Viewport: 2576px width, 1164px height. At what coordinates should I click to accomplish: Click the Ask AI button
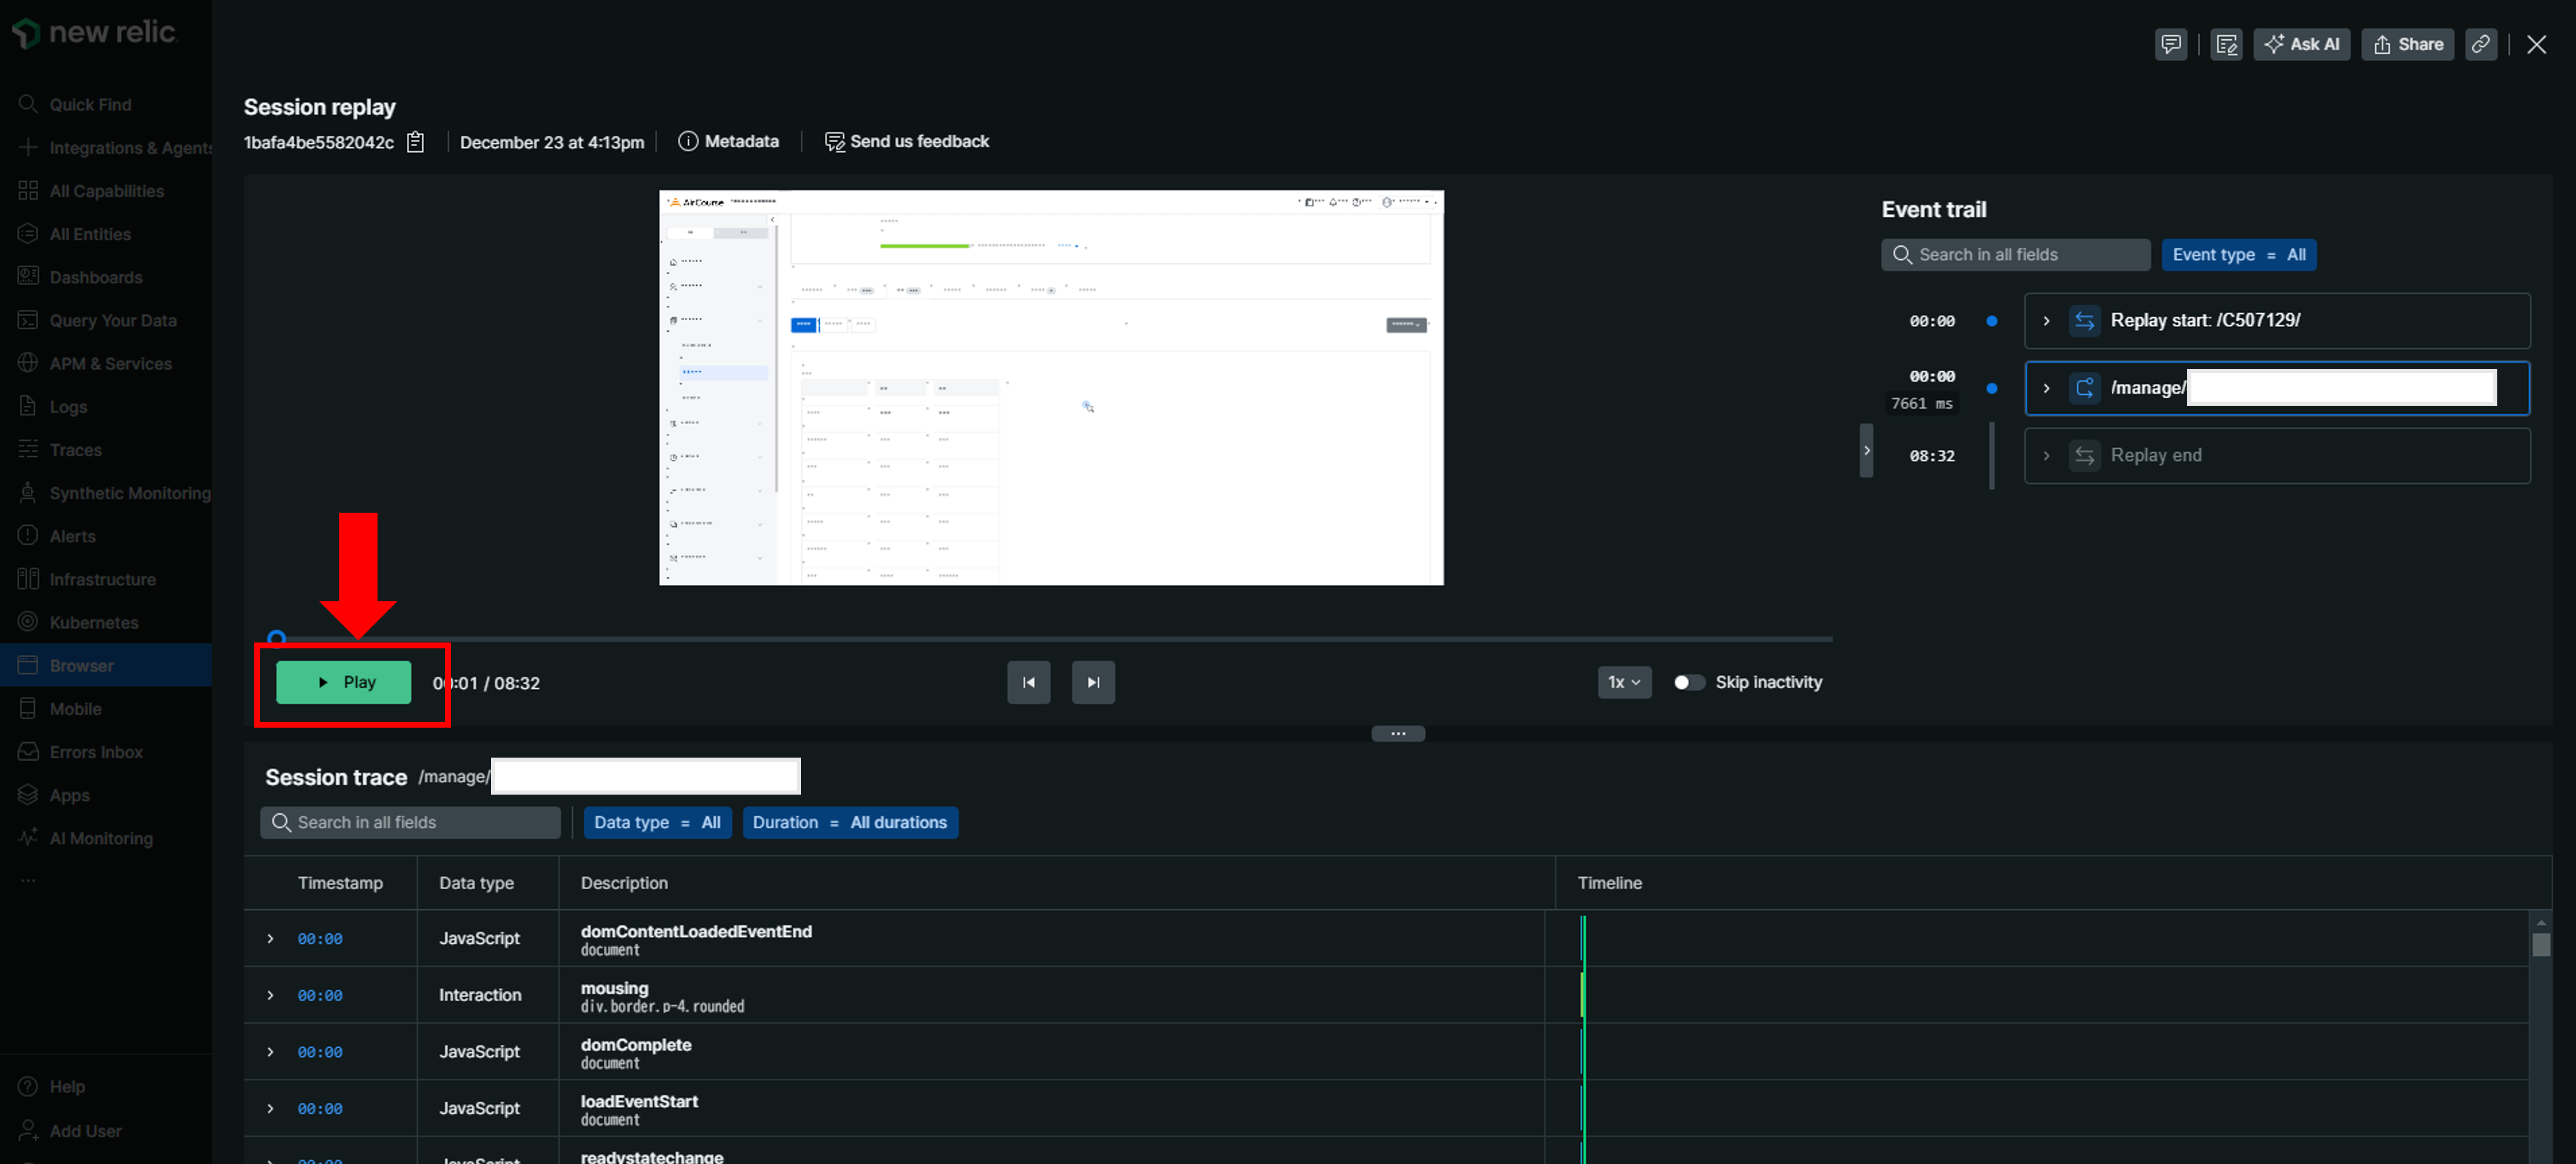(x=2301, y=44)
